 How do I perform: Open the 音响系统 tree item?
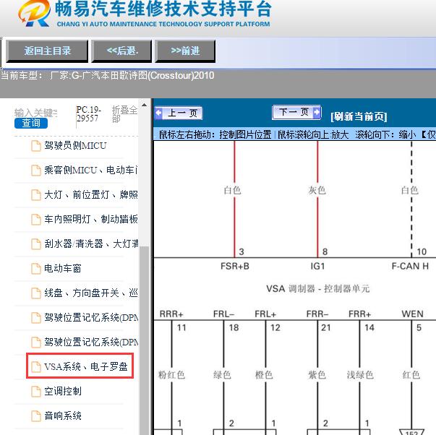[x=63, y=415]
